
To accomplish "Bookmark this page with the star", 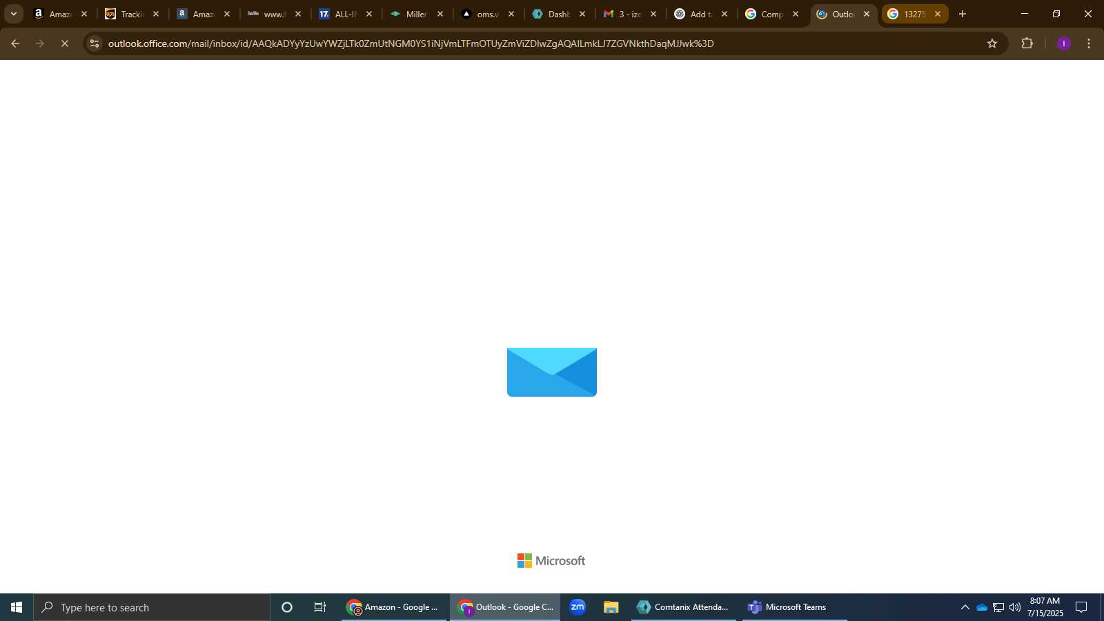I will [x=992, y=43].
